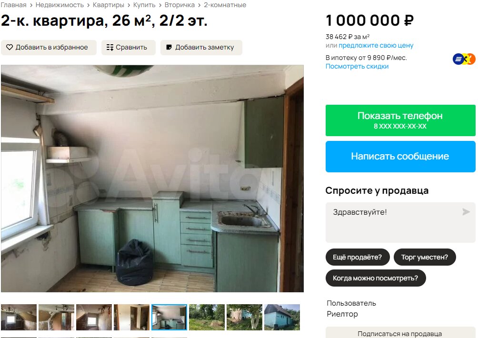
Task: Follow предложите свою цену link
Action: pyautogui.click(x=376, y=45)
